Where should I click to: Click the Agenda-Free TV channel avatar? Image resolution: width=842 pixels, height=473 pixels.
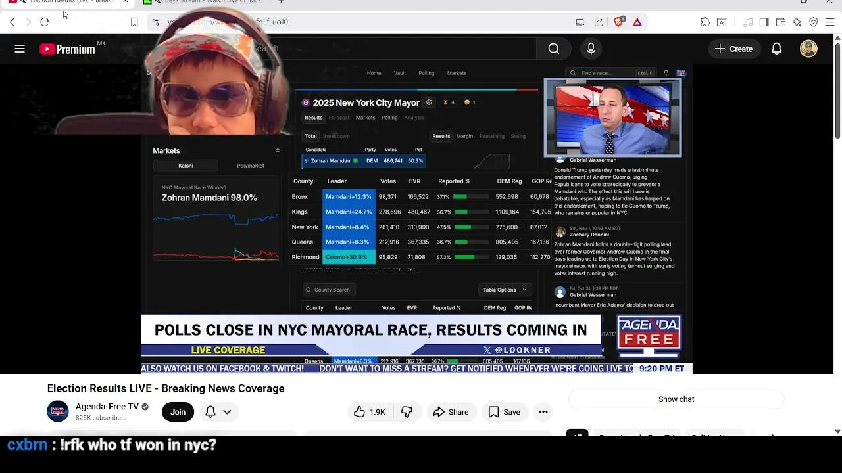tap(58, 411)
